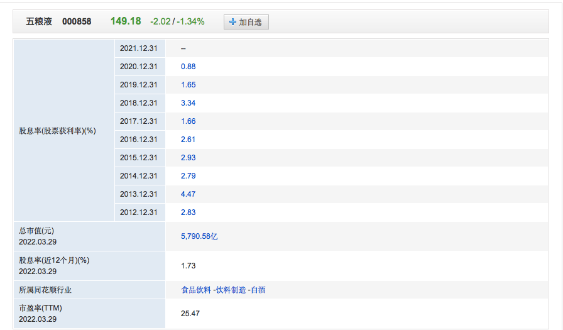563x330 pixels.
Task: Click the price change -2.02
Action: point(160,21)
